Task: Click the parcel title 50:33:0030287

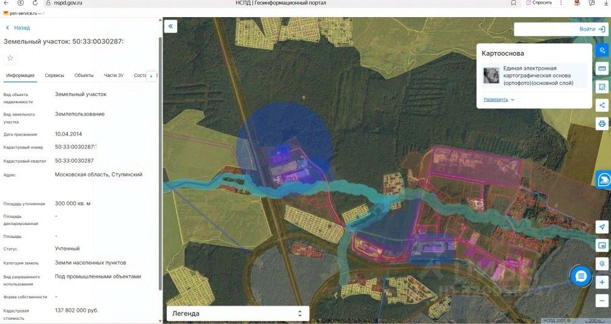Action: click(x=64, y=42)
